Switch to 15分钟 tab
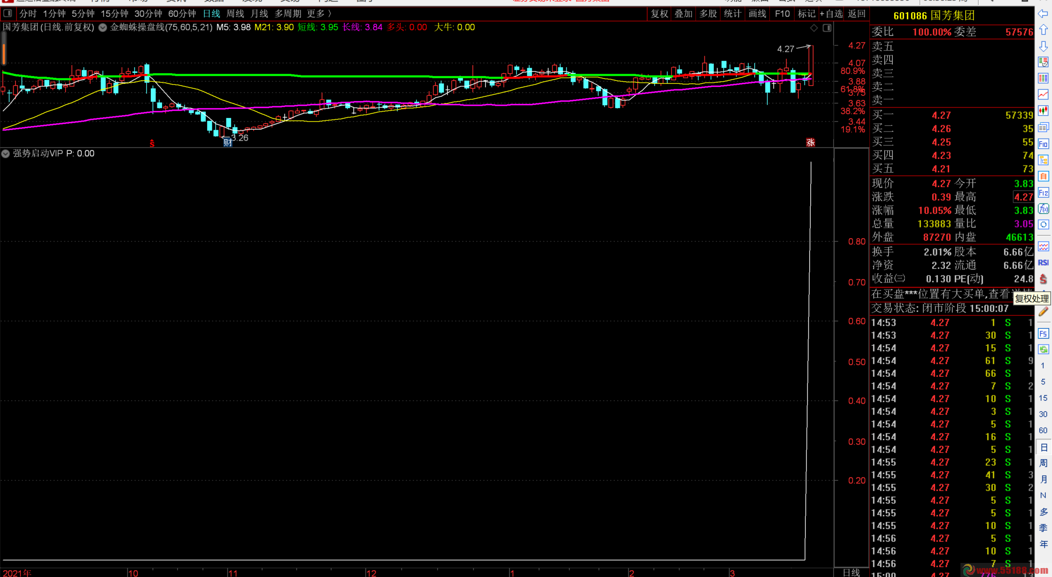 click(114, 14)
